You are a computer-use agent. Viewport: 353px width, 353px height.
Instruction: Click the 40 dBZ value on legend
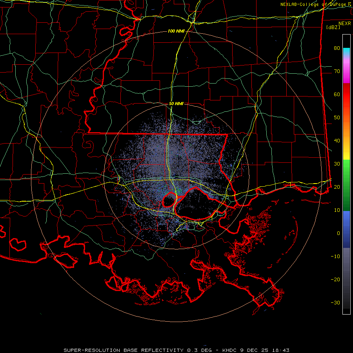[x=337, y=141]
